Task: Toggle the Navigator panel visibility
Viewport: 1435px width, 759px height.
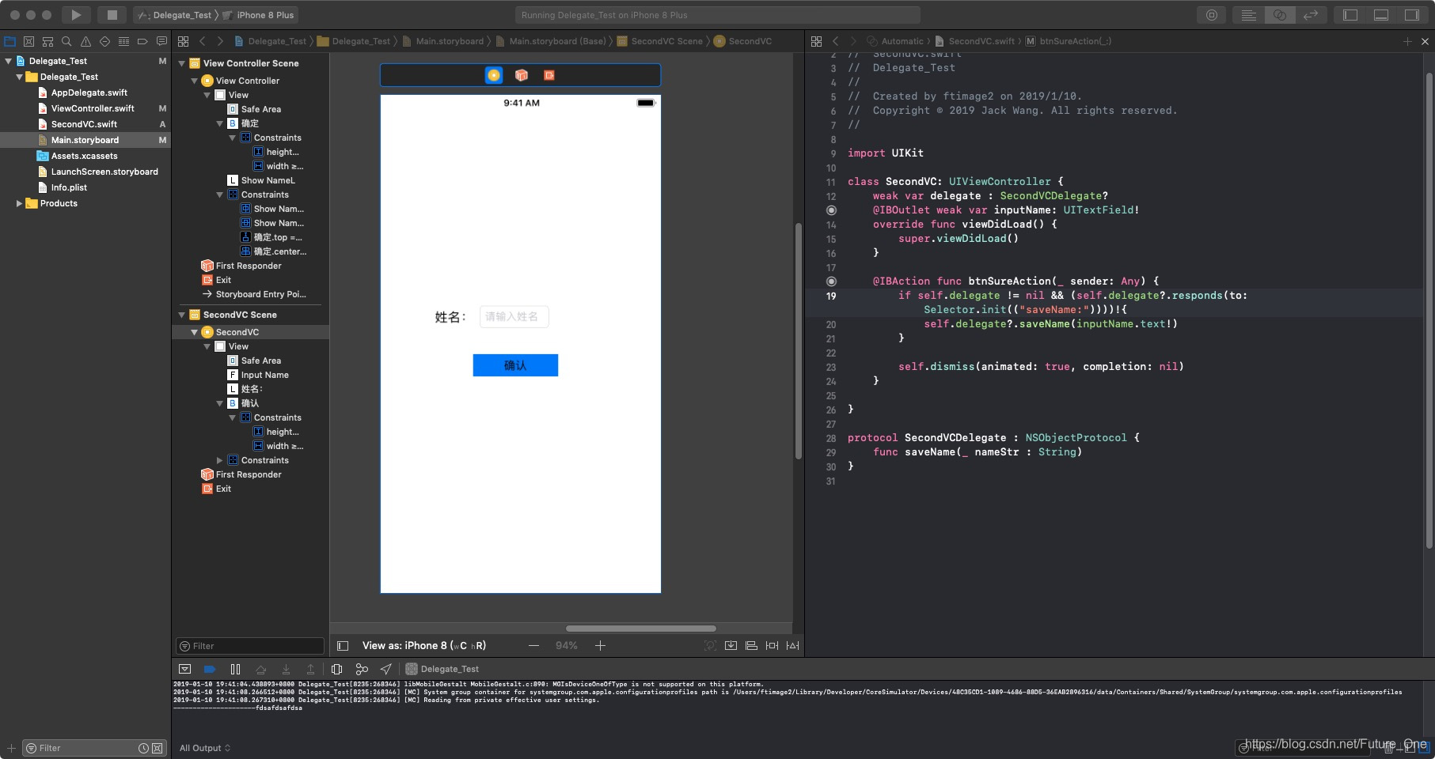Action: click(1350, 15)
